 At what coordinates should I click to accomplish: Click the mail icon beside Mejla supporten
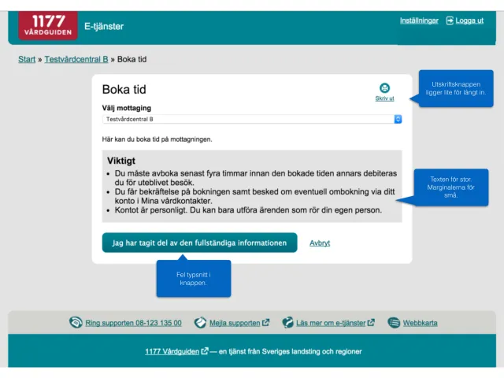pyautogui.click(x=200, y=322)
